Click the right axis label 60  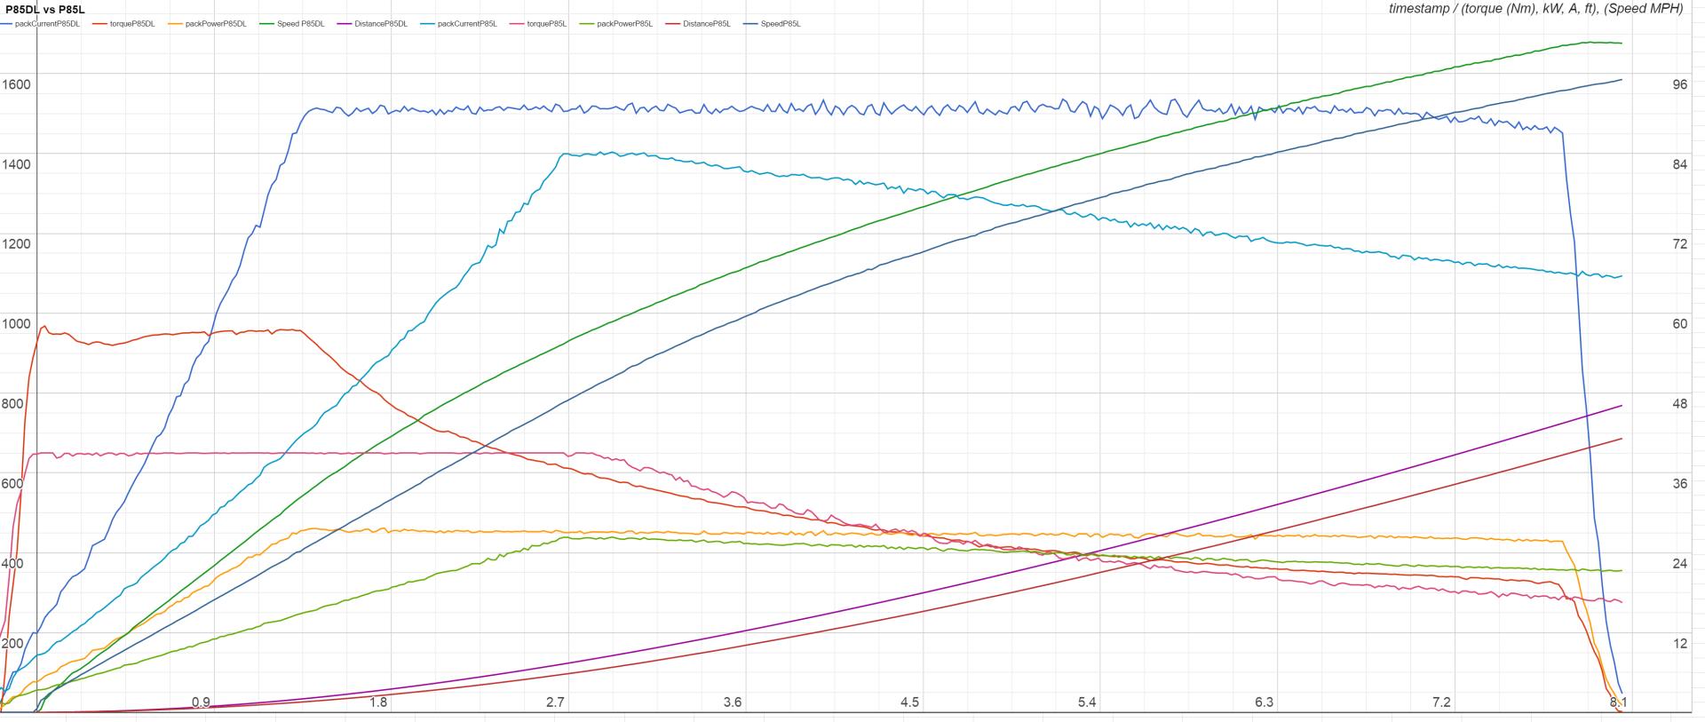(x=1680, y=324)
